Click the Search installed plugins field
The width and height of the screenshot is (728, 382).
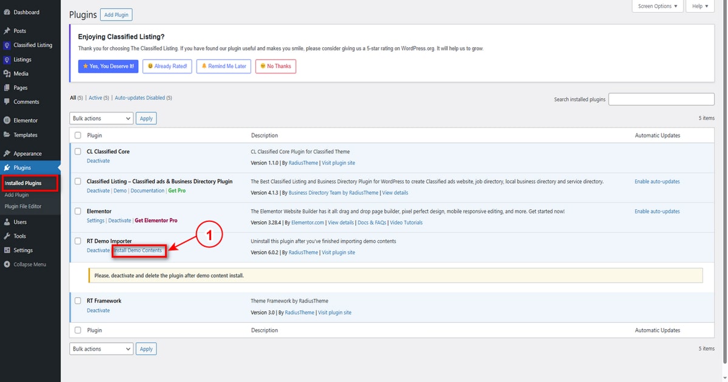[x=661, y=99]
